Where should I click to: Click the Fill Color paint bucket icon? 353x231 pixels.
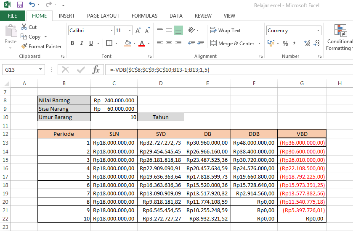[x=127, y=43]
